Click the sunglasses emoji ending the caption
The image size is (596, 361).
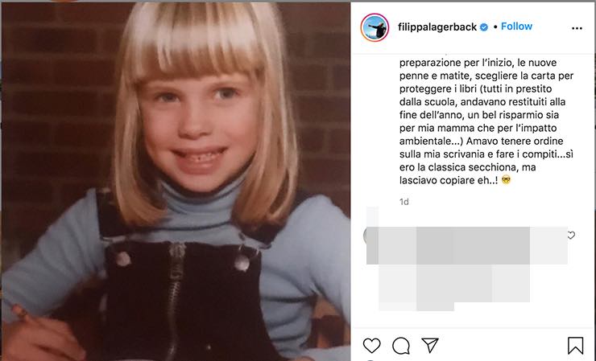click(x=506, y=179)
